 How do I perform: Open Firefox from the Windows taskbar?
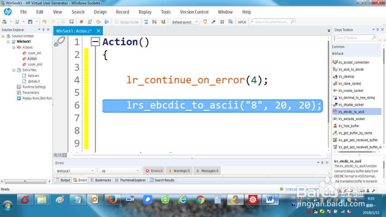click(x=112, y=200)
